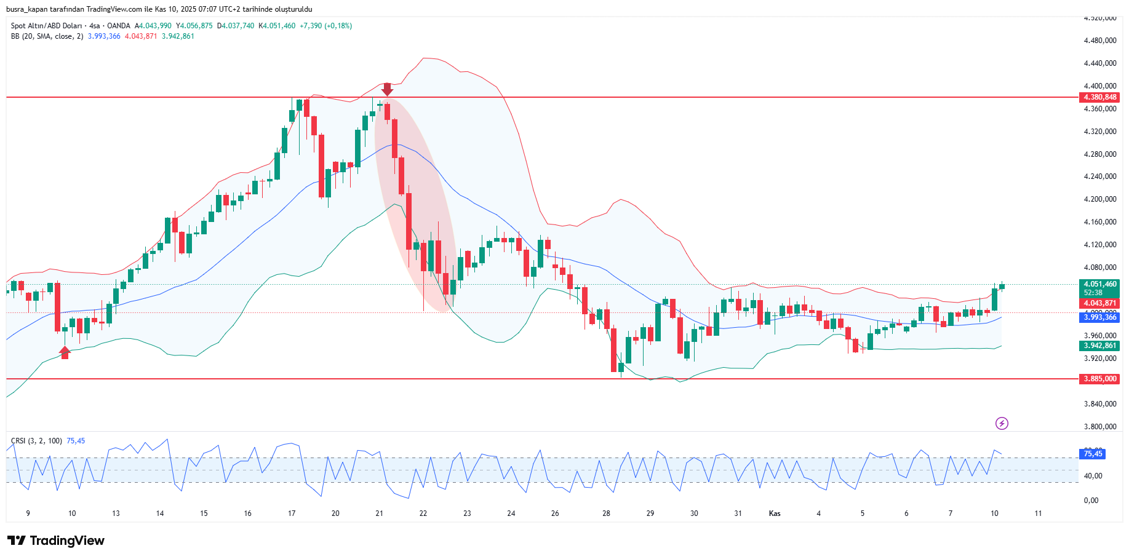This screenshot has width=1129, height=559.
Task: Click the blue 75,45 CRSI value label
Action: coord(1093,454)
